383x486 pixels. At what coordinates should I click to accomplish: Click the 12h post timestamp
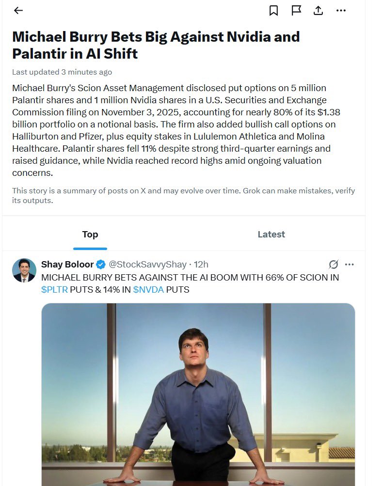[x=201, y=265]
